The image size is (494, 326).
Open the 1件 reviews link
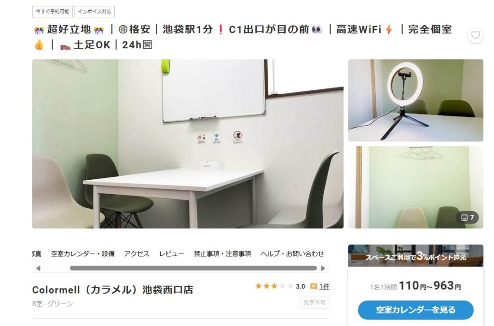[x=324, y=286]
